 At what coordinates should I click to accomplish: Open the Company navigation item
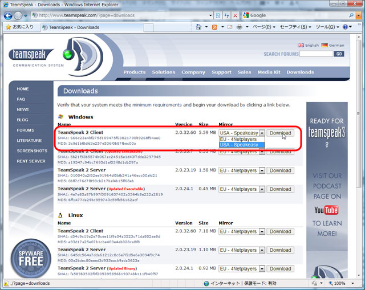click(193, 72)
